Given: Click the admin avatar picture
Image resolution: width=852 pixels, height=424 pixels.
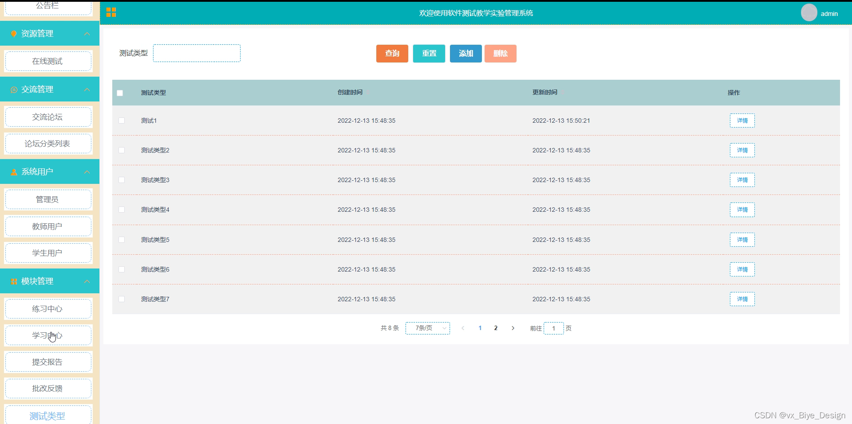Looking at the screenshot, I should 809,13.
